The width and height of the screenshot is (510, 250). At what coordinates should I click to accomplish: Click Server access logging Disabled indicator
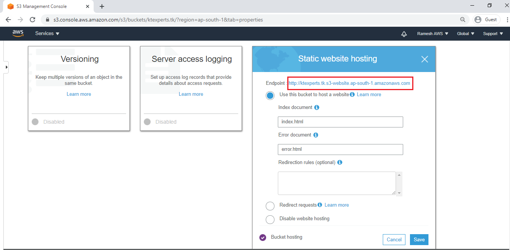pos(147,122)
